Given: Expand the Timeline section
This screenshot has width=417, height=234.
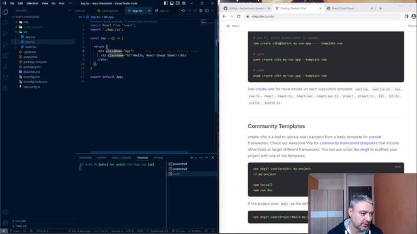Looking at the screenshot, I should pyautogui.click(x=21, y=226).
